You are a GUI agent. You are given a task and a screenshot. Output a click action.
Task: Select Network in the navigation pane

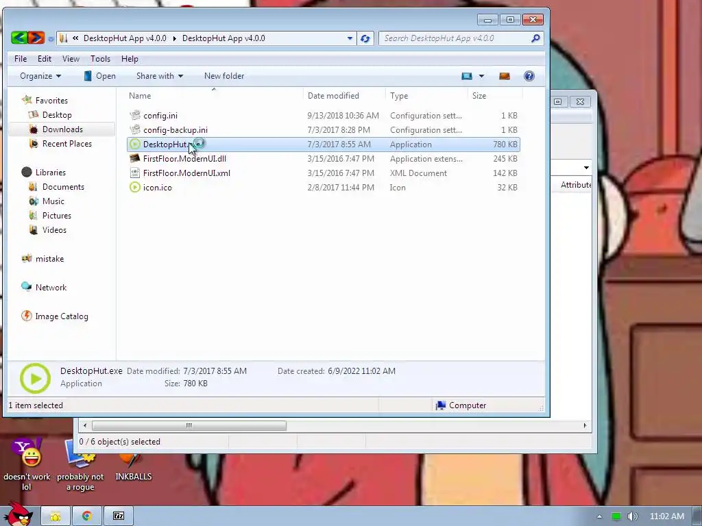(x=51, y=287)
